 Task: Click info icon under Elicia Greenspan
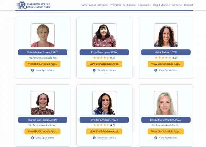tap(94, 70)
